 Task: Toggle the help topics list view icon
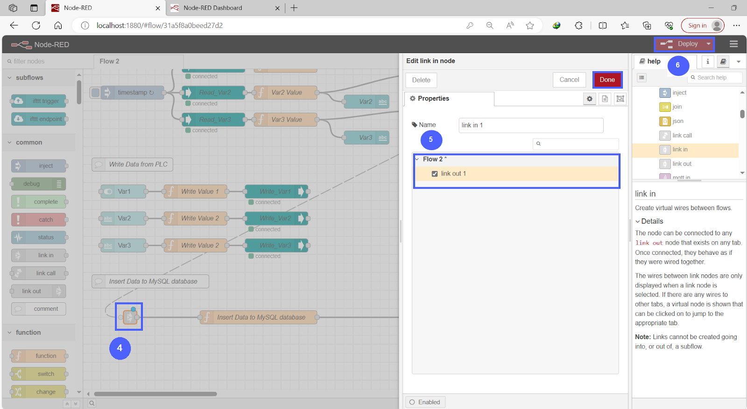point(642,78)
